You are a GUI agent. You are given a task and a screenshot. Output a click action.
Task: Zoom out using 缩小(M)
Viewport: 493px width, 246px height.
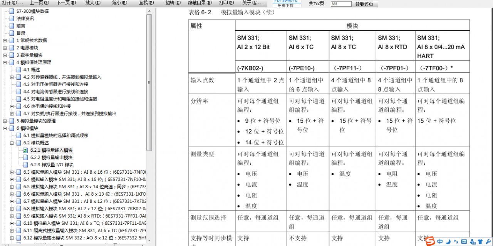pos(120,3)
